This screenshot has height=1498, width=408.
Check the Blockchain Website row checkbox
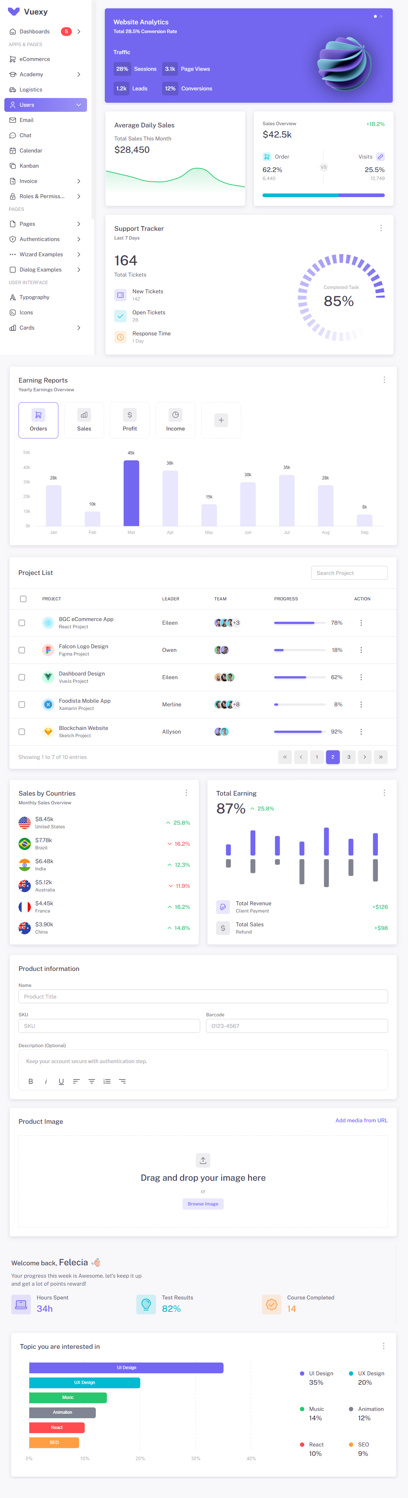coord(22,731)
